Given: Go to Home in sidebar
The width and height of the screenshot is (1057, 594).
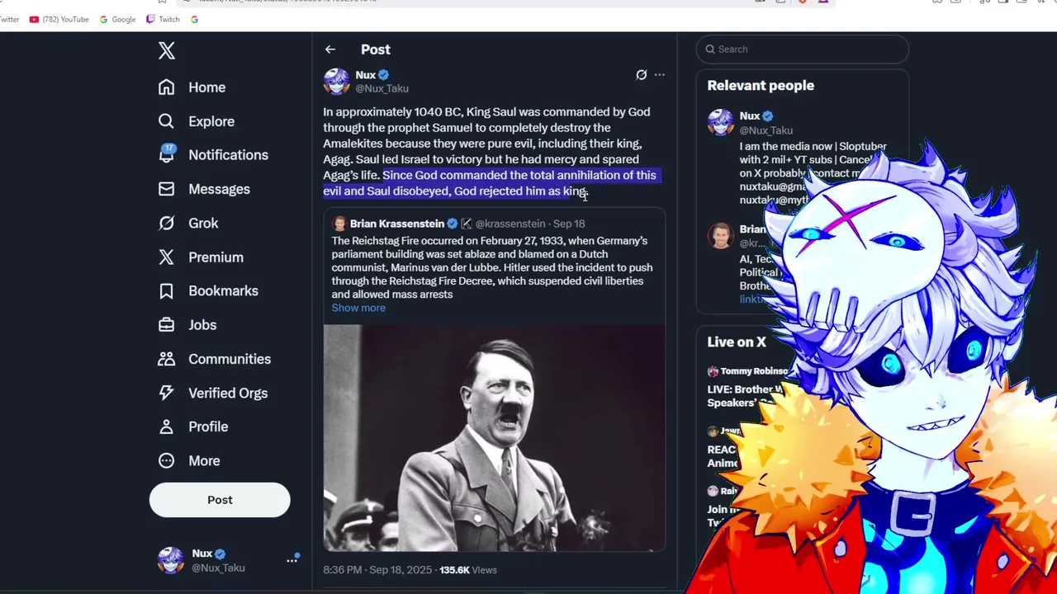Looking at the screenshot, I should [x=192, y=87].
